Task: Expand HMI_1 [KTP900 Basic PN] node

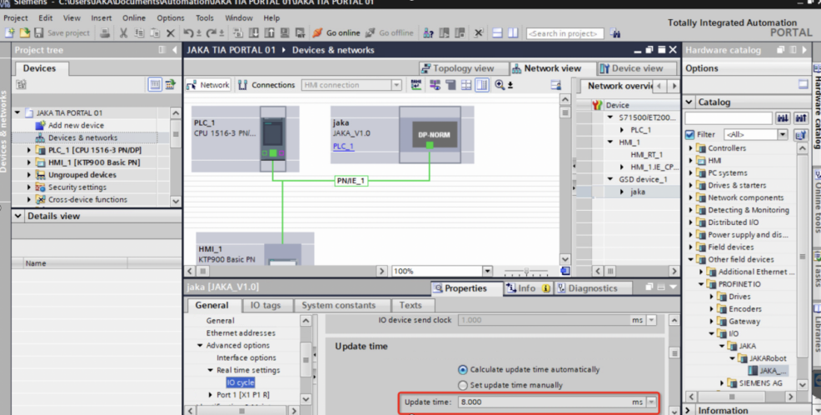Action: pos(29,162)
